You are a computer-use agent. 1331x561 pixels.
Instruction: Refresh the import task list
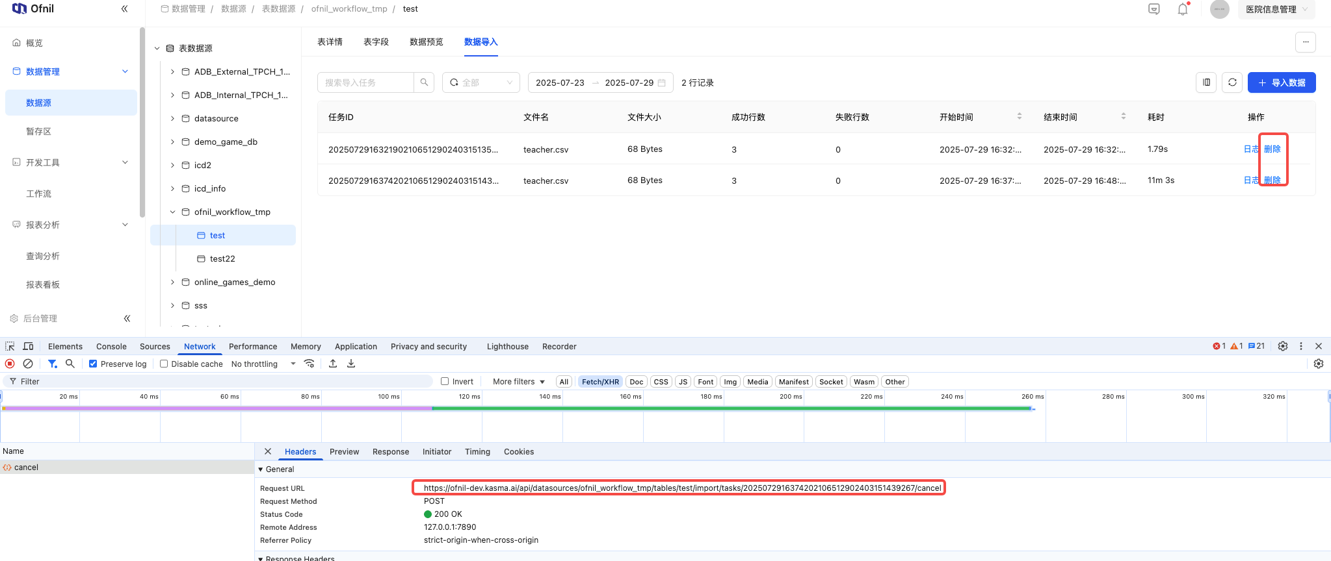click(x=1232, y=82)
